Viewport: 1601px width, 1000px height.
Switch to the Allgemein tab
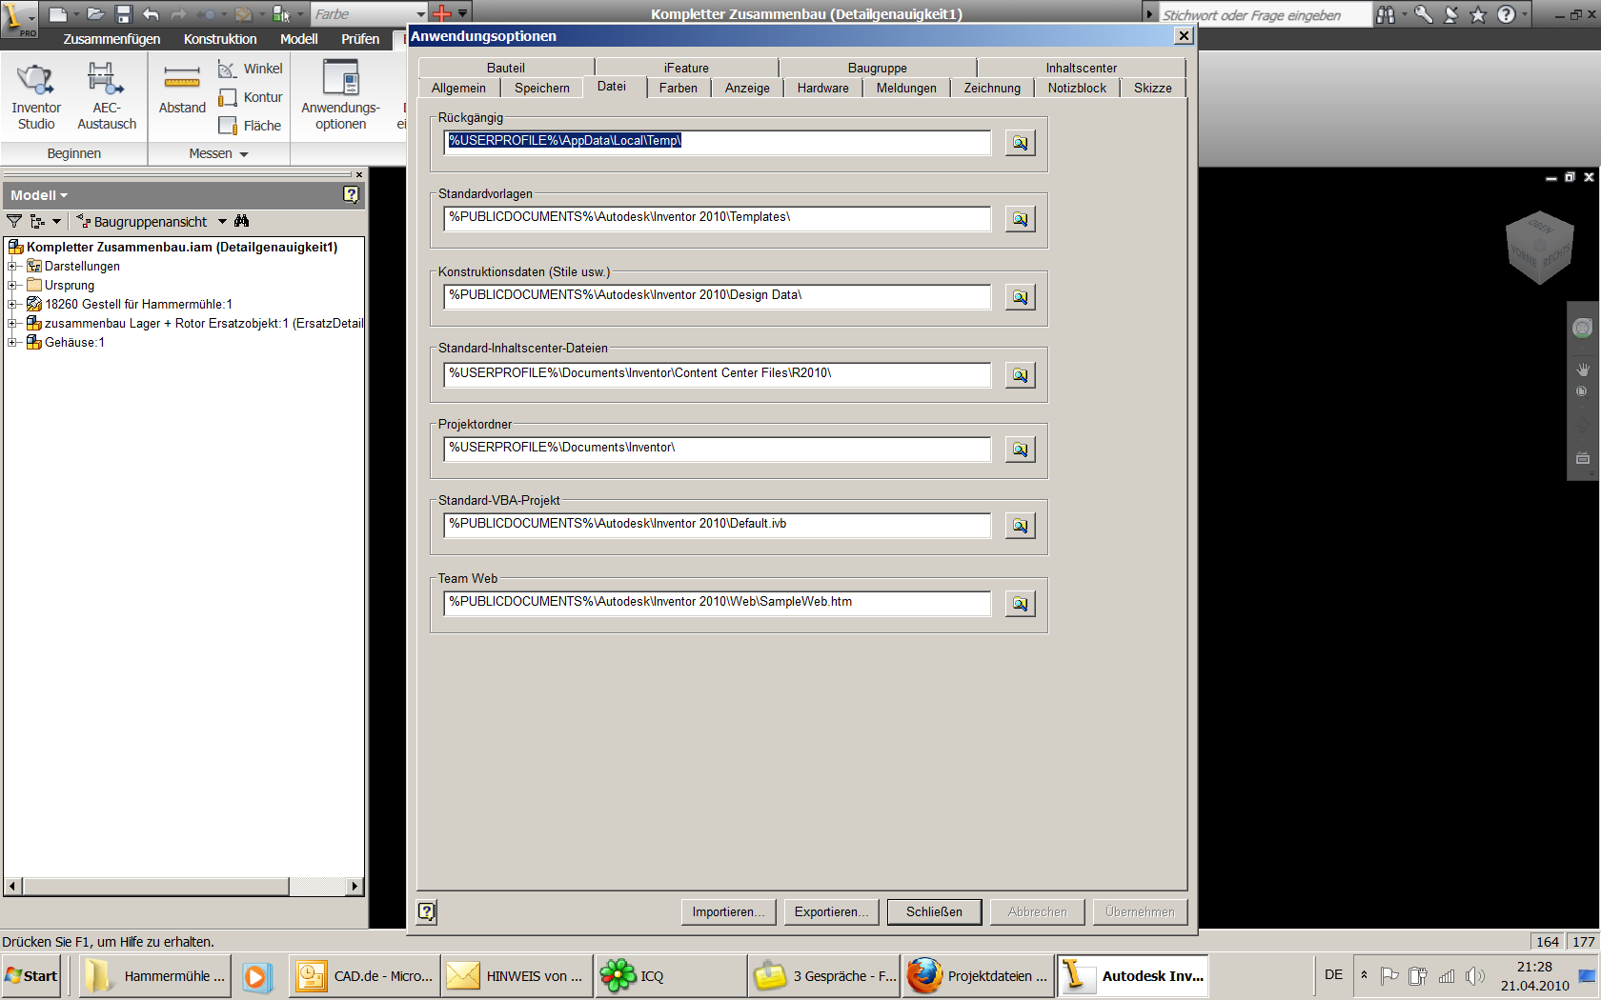pos(458,88)
